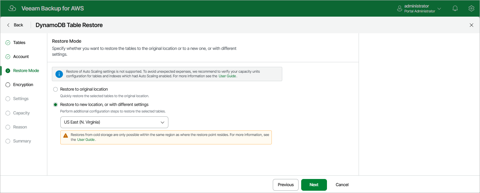This screenshot has height=193, width=480.
Task: Click the green checkmark beside Tables
Action: point(8,43)
